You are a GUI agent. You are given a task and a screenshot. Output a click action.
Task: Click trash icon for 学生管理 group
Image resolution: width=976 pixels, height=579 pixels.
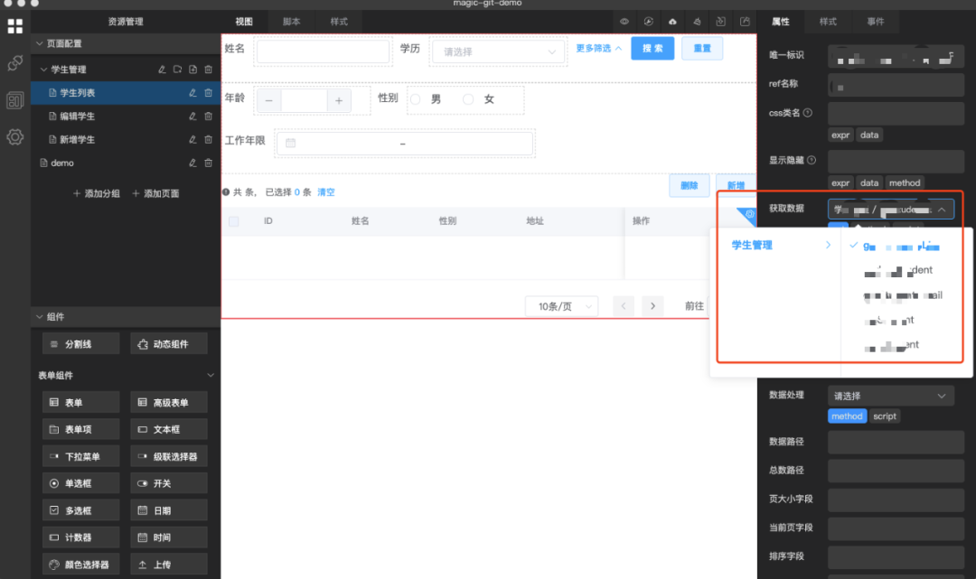pyautogui.click(x=209, y=69)
